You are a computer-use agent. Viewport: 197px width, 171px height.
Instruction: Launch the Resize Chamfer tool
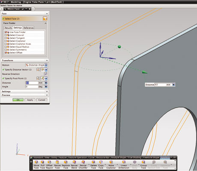(83, 165)
